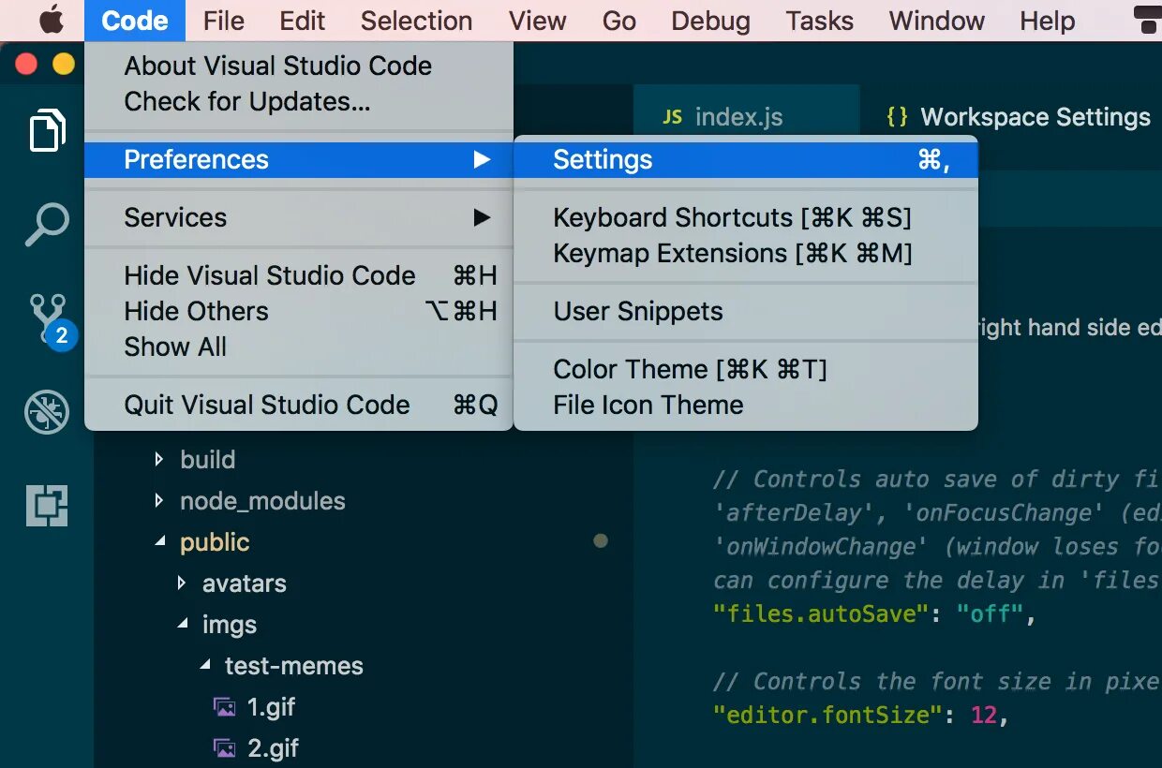Open the Help menu

tap(1048, 21)
